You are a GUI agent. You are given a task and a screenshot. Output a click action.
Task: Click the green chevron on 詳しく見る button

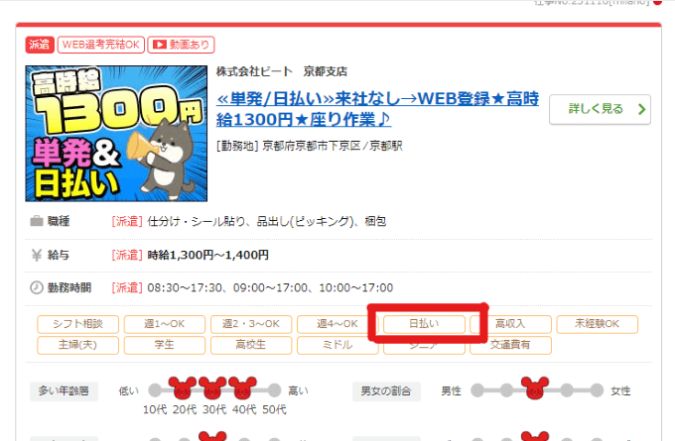pyautogui.click(x=642, y=109)
